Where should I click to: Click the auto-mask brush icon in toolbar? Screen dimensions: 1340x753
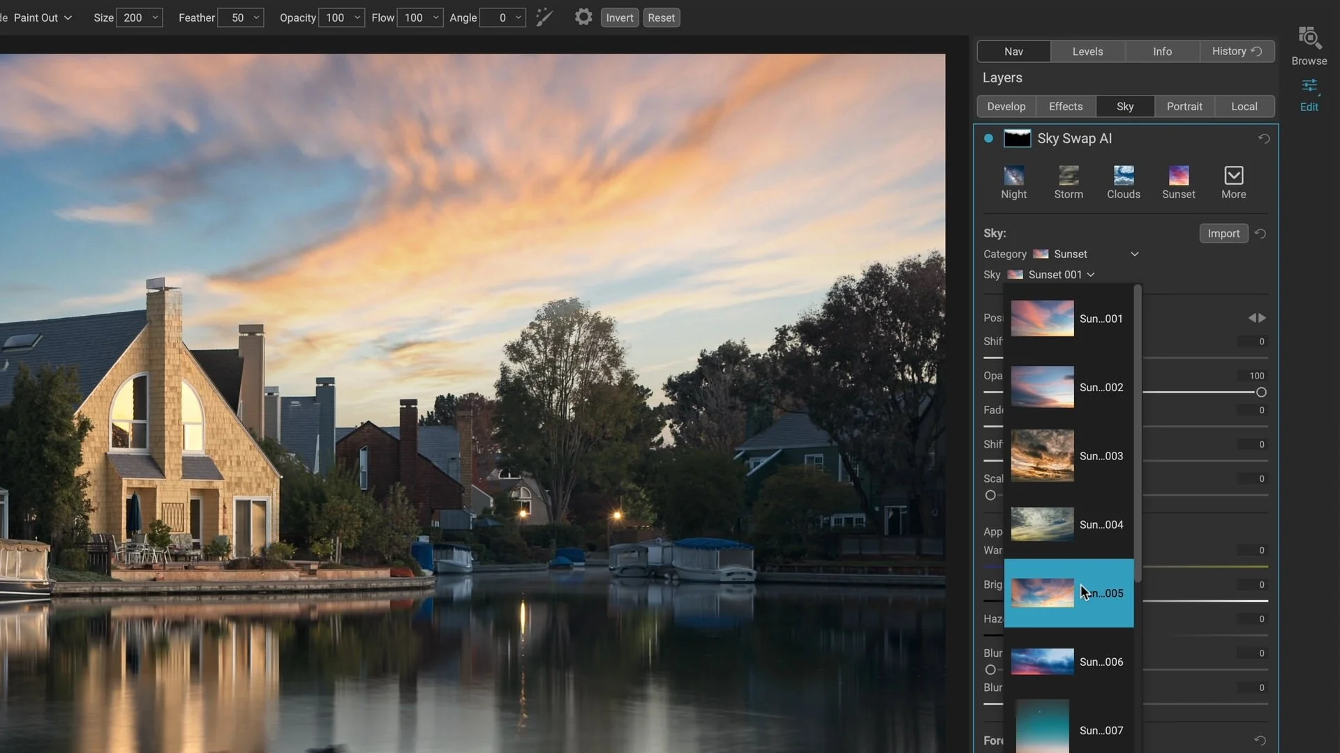click(x=544, y=17)
